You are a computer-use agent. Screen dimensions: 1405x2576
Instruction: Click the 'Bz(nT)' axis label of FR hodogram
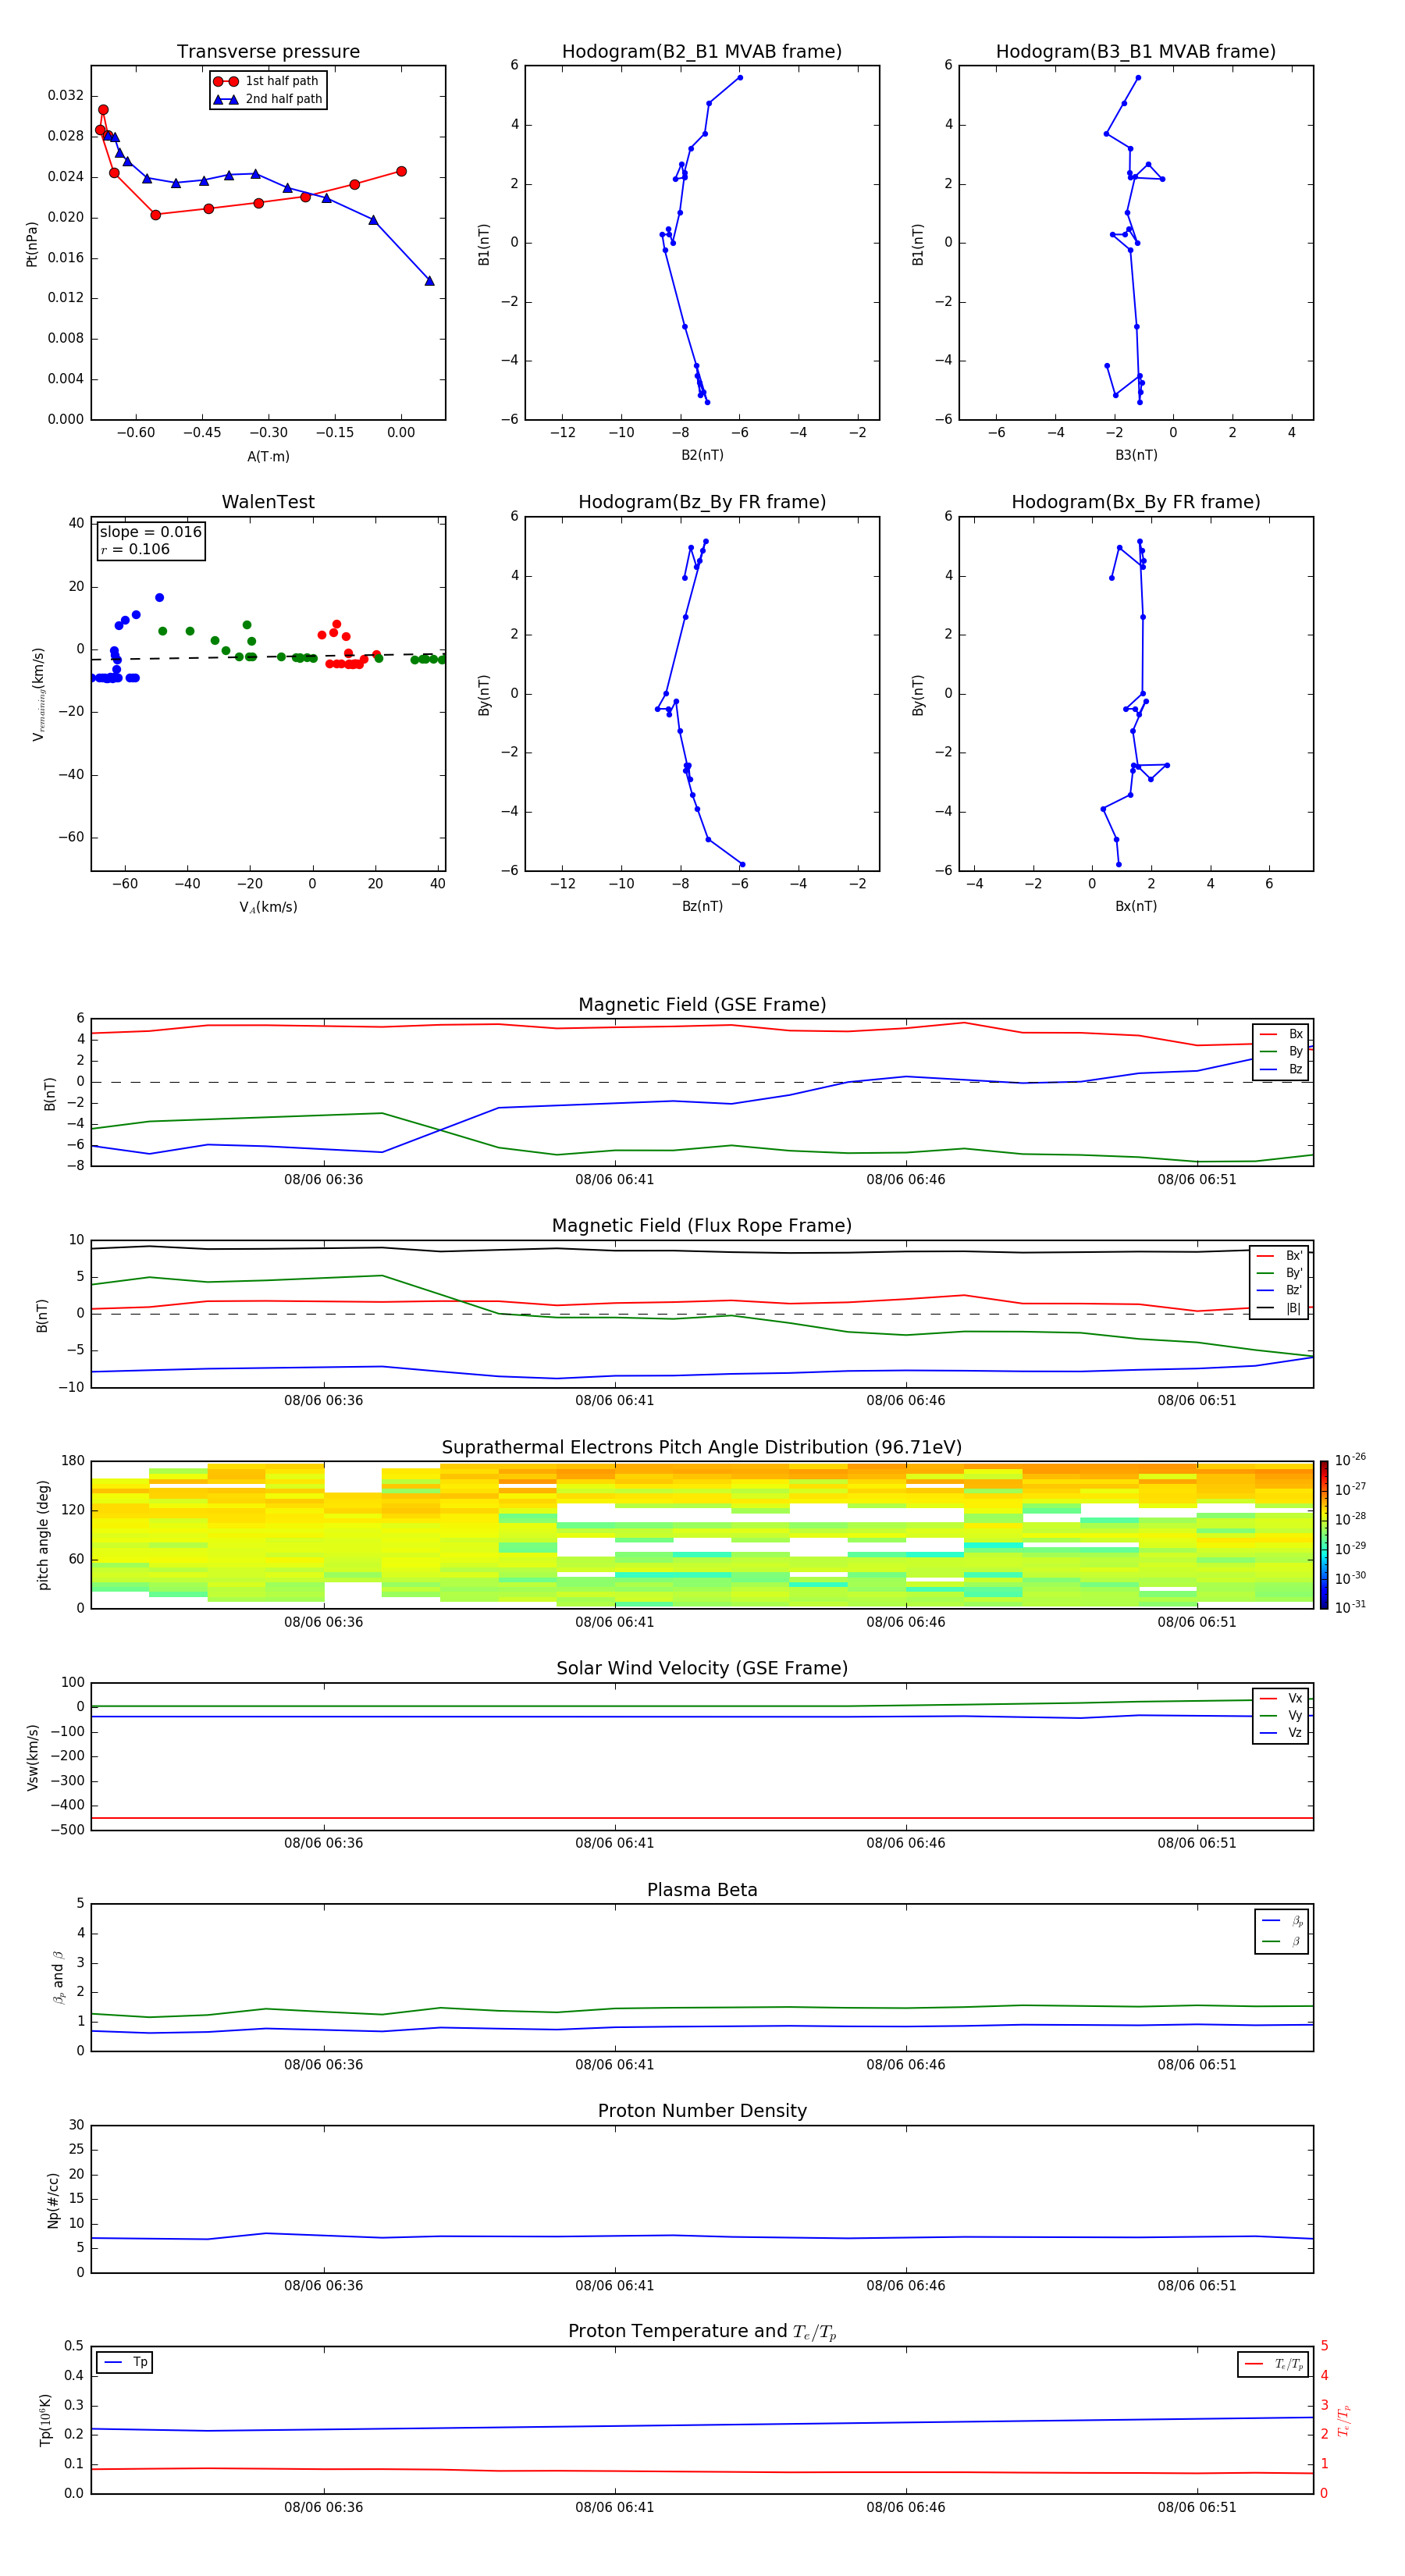(x=702, y=906)
